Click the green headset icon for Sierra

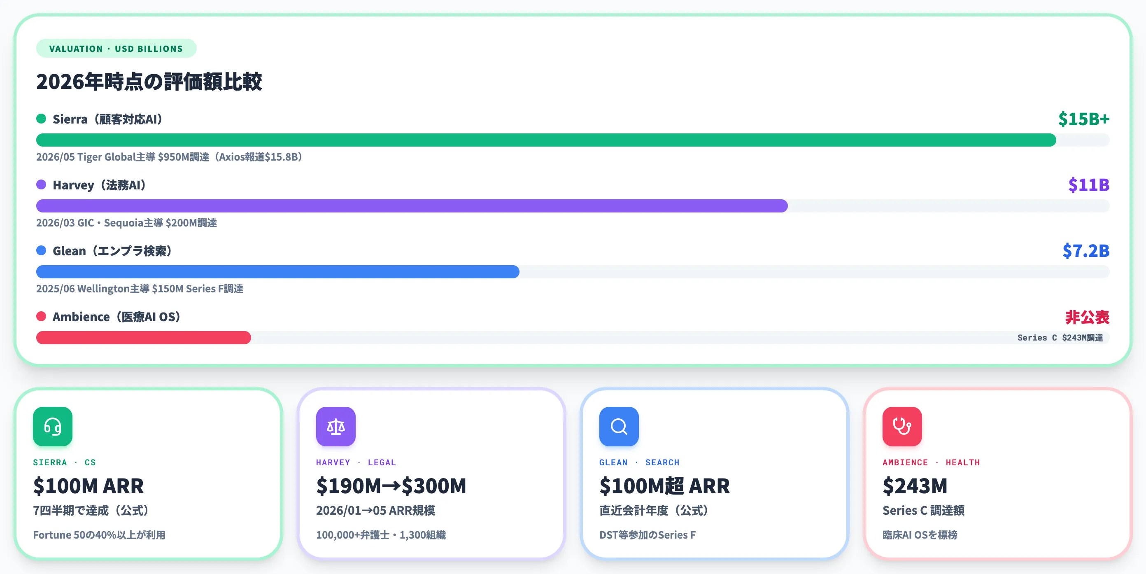click(53, 426)
